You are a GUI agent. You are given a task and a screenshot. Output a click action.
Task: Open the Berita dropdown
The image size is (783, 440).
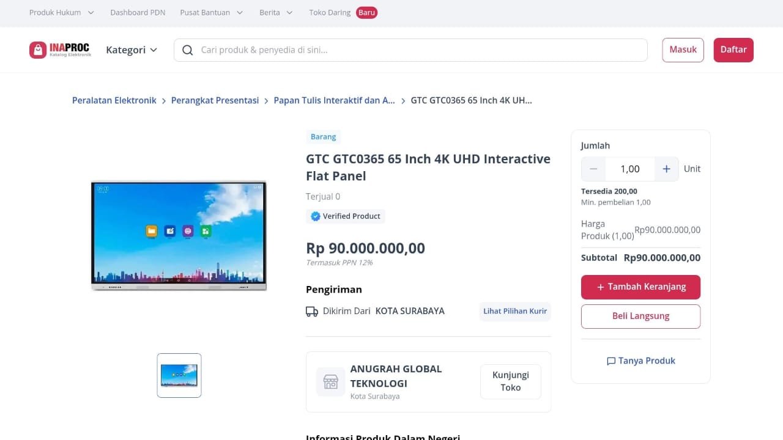click(x=276, y=12)
